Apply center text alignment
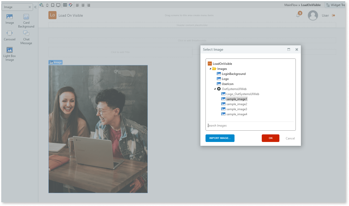Image resolution: width=349 pixels, height=206 pixels. [x=83, y=5]
